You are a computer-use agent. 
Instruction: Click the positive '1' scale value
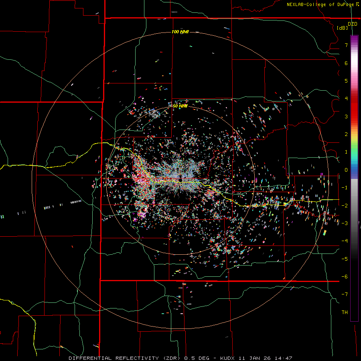click(x=346, y=152)
